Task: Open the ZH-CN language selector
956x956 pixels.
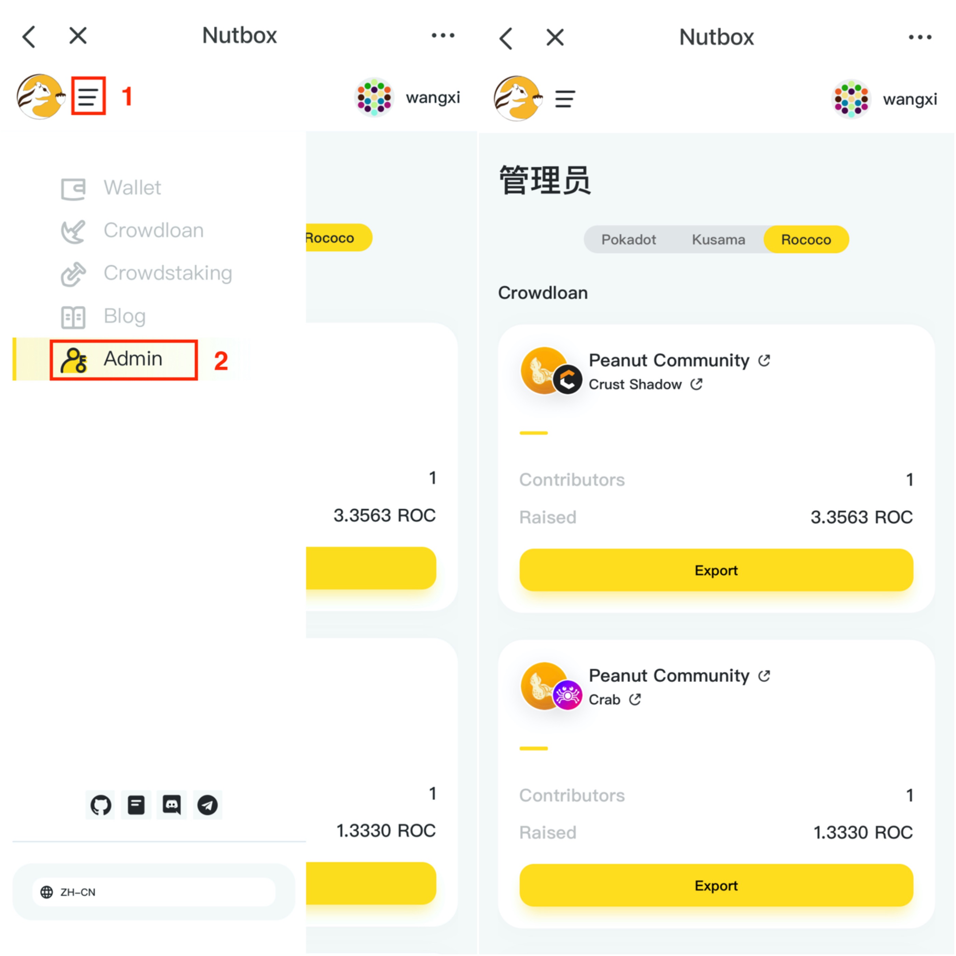Action: point(154,892)
